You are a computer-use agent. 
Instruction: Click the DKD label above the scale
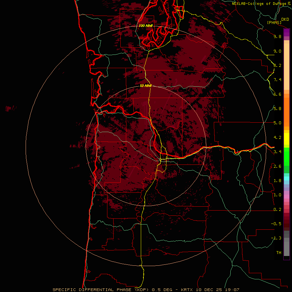point(285,19)
